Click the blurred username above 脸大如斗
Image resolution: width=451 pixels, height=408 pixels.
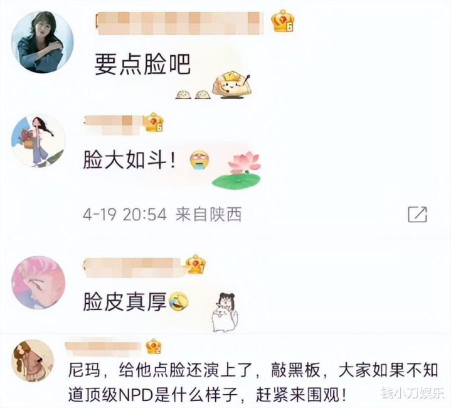[x=113, y=125]
